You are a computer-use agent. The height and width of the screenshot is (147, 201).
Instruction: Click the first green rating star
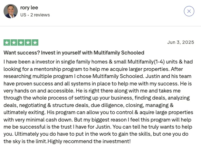(x=7, y=43)
